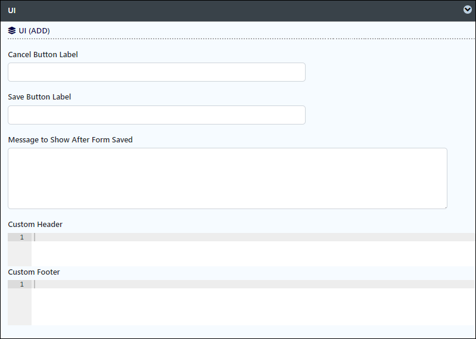The image size is (476, 339).
Task: Click the Custom Footer caption
Action: pos(34,272)
